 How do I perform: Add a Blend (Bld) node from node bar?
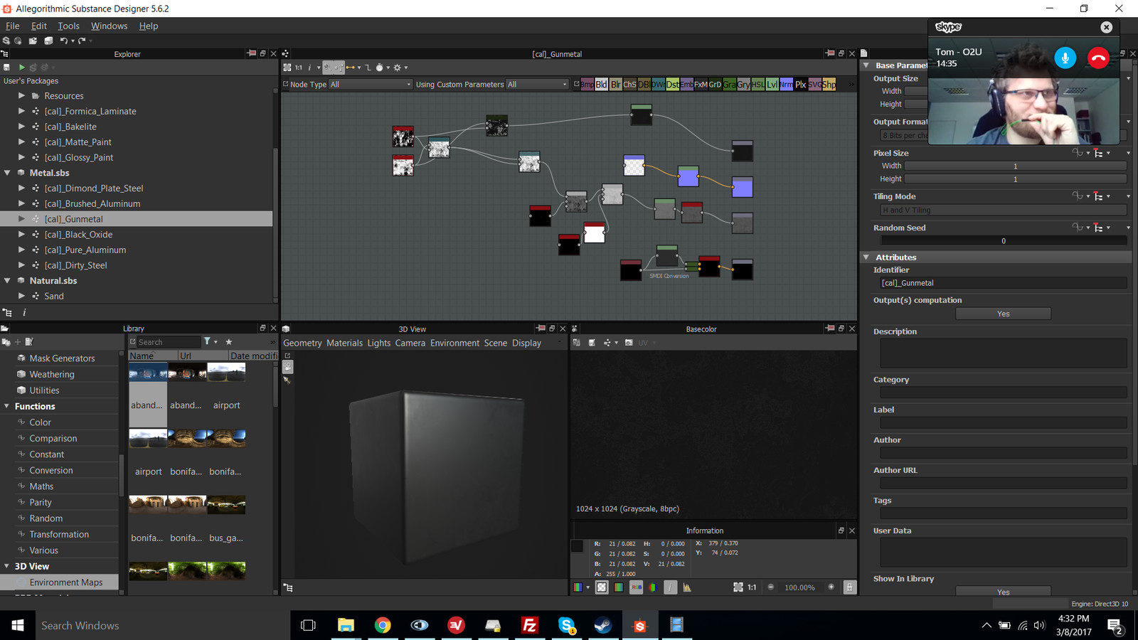[x=601, y=85]
